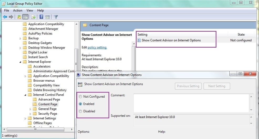259x139 pixels.
Task: Click the Application Compatibility top folder icon
Action: (25, 24)
